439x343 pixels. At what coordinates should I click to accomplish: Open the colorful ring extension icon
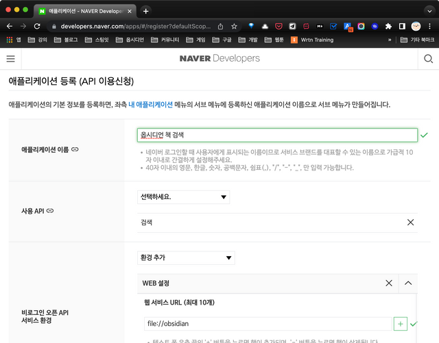pos(361,26)
